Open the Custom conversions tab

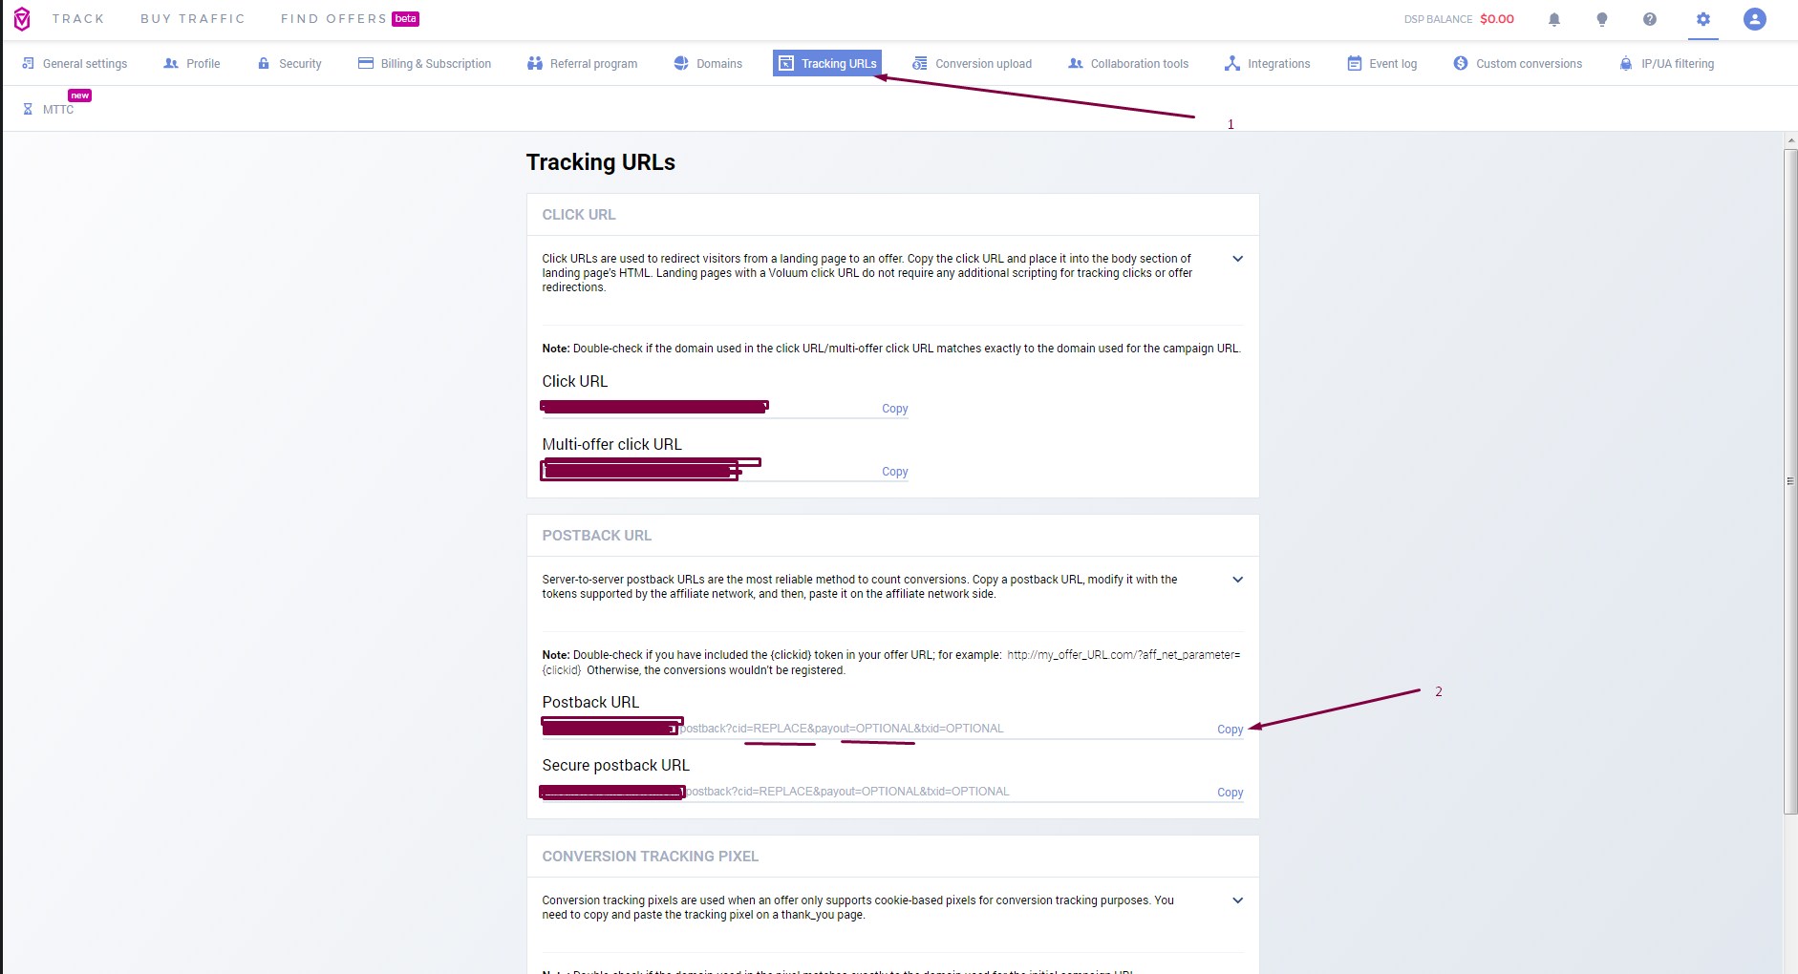coord(1518,63)
